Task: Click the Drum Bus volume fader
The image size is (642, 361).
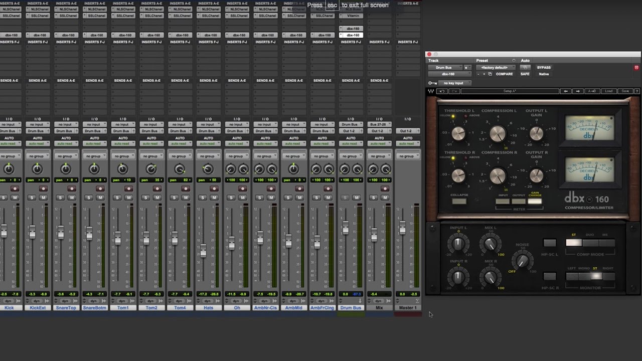Action: tap(345, 229)
